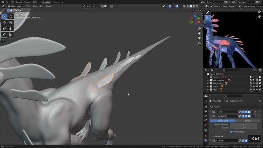Select the Transform tool
Screen dimensions: 263x148
click(x=10, y=28)
